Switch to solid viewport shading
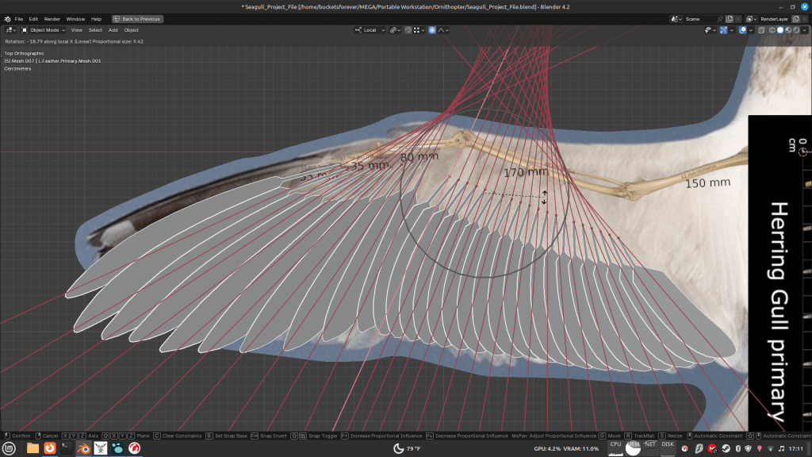 point(780,30)
